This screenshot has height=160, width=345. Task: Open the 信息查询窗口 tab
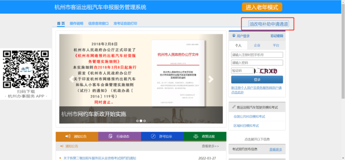tap(98, 24)
